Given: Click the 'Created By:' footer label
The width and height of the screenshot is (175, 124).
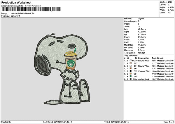Looking at the screenshot, I should (x=6, y=122).
